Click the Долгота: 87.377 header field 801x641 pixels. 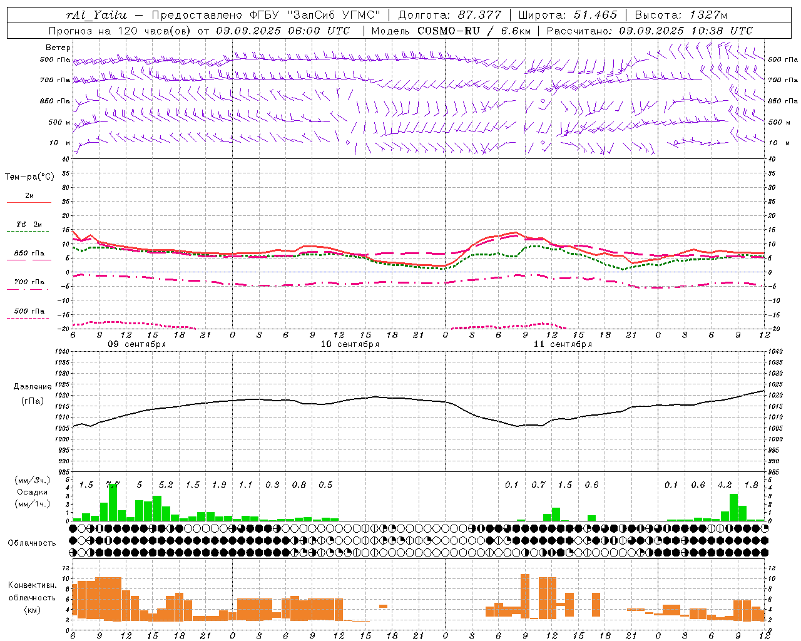click(449, 15)
